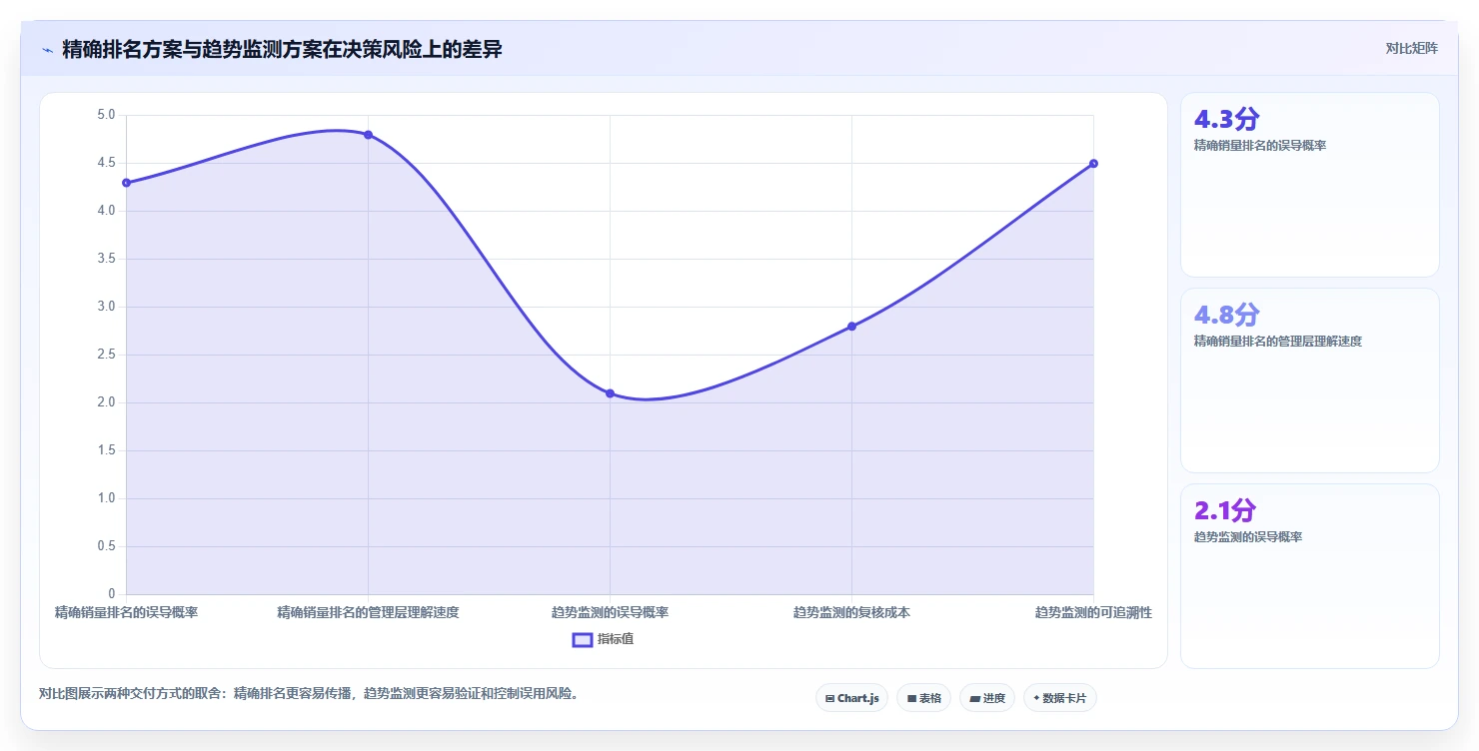Click data point for 趋势监测的误导概率
The image size is (1479, 751).
point(610,393)
